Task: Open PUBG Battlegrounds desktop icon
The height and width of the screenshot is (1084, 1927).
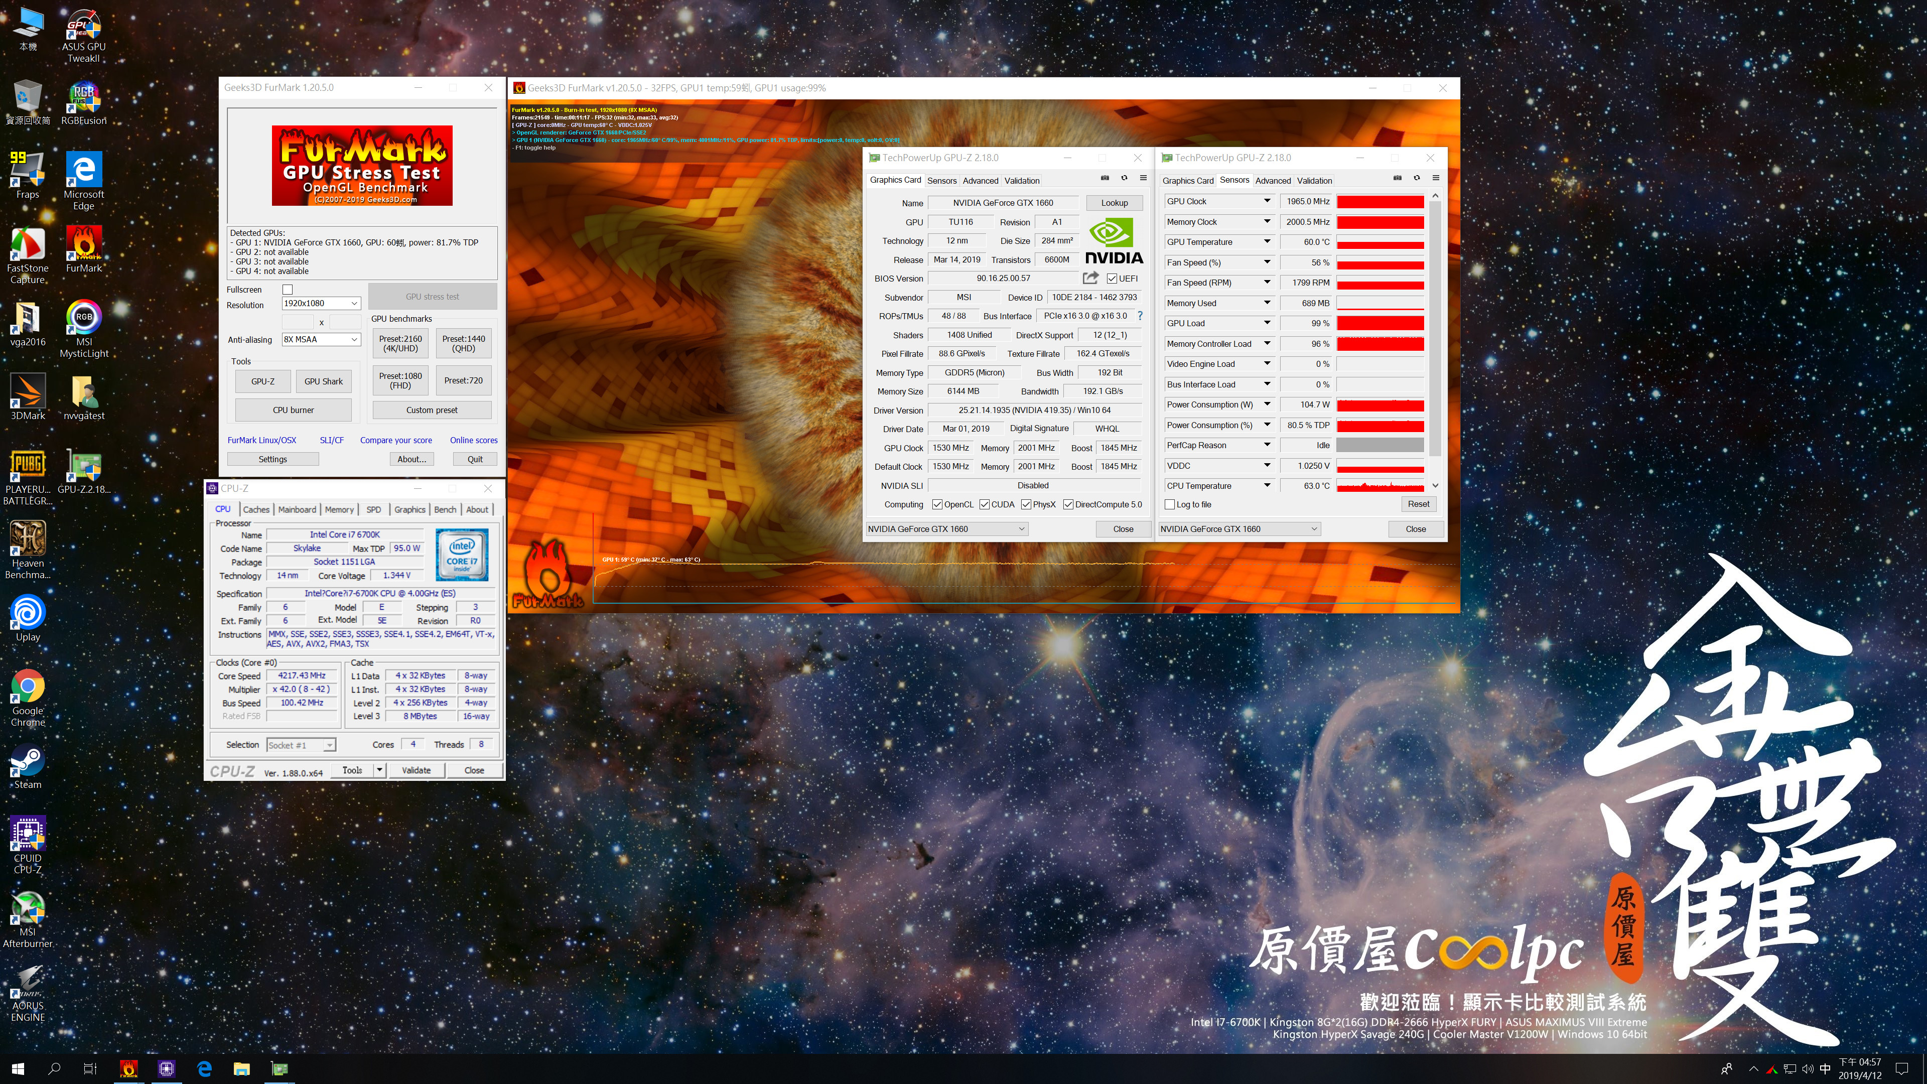Action: coord(28,477)
